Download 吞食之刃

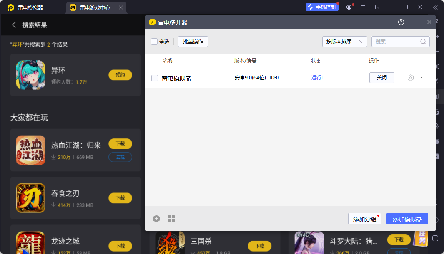click(120, 198)
